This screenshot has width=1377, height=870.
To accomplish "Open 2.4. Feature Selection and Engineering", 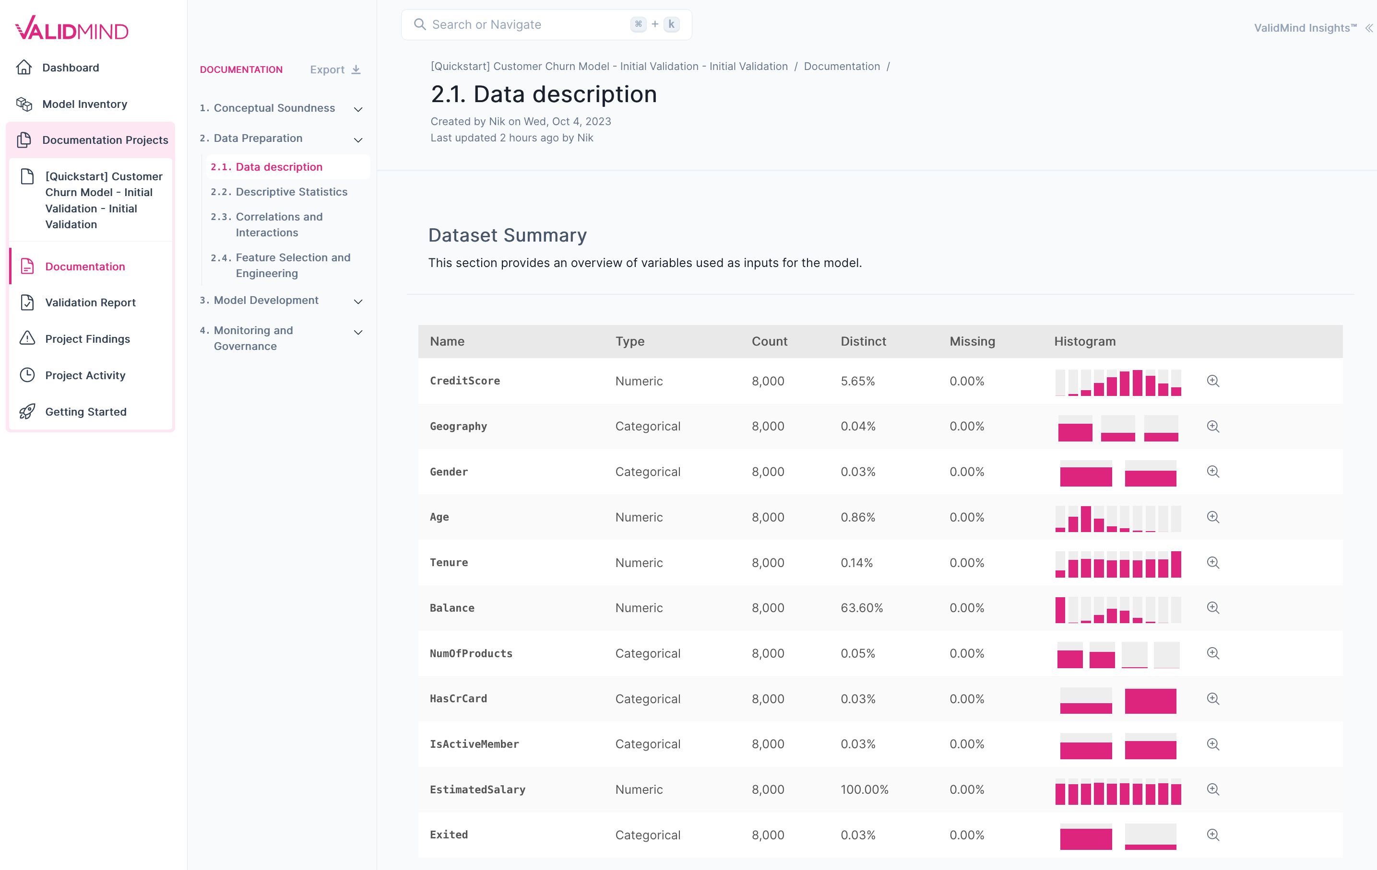I will pos(293,265).
